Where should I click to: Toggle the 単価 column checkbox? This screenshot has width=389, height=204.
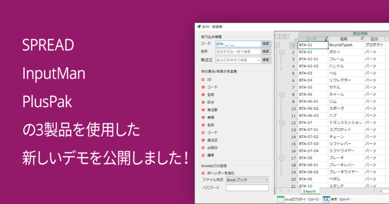click(x=203, y=117)
